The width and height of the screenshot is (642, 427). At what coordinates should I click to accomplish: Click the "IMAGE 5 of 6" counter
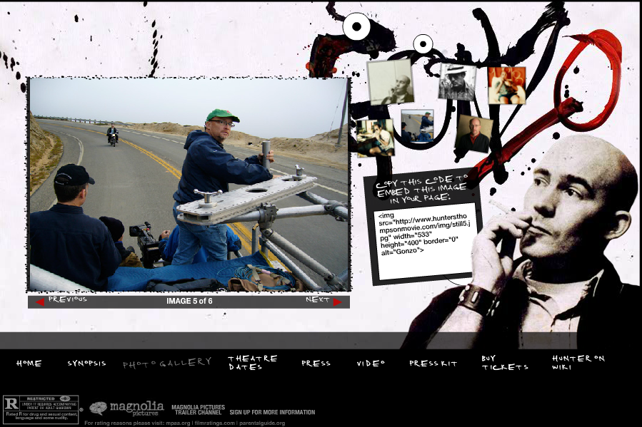[189, 301]
